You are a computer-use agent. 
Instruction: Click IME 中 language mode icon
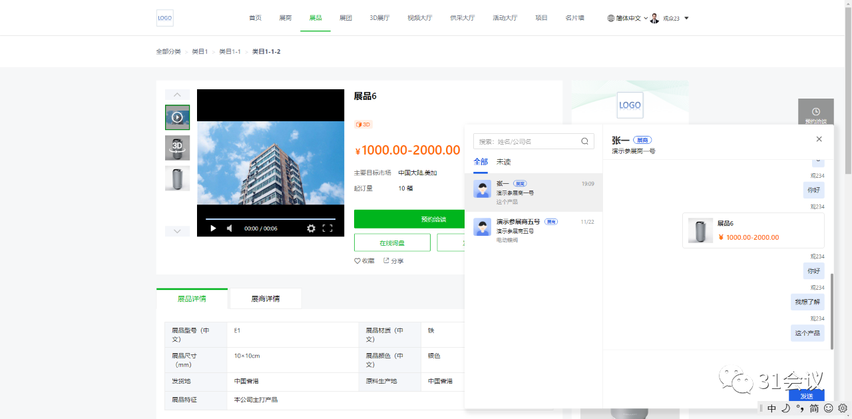[x=772, y=408]
